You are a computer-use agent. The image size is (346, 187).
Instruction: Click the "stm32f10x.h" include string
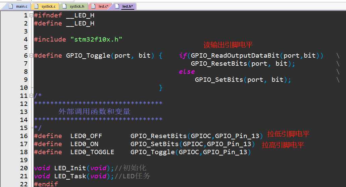click(96, 40)
